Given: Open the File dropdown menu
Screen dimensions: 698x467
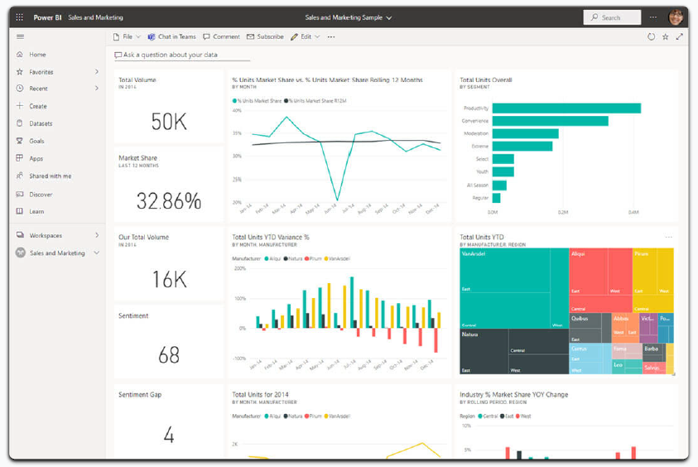Looking at the screenshot, I should click(127, 37).
